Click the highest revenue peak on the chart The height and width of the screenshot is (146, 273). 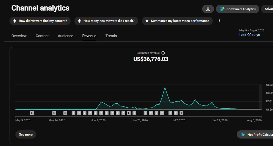(165, 87)
